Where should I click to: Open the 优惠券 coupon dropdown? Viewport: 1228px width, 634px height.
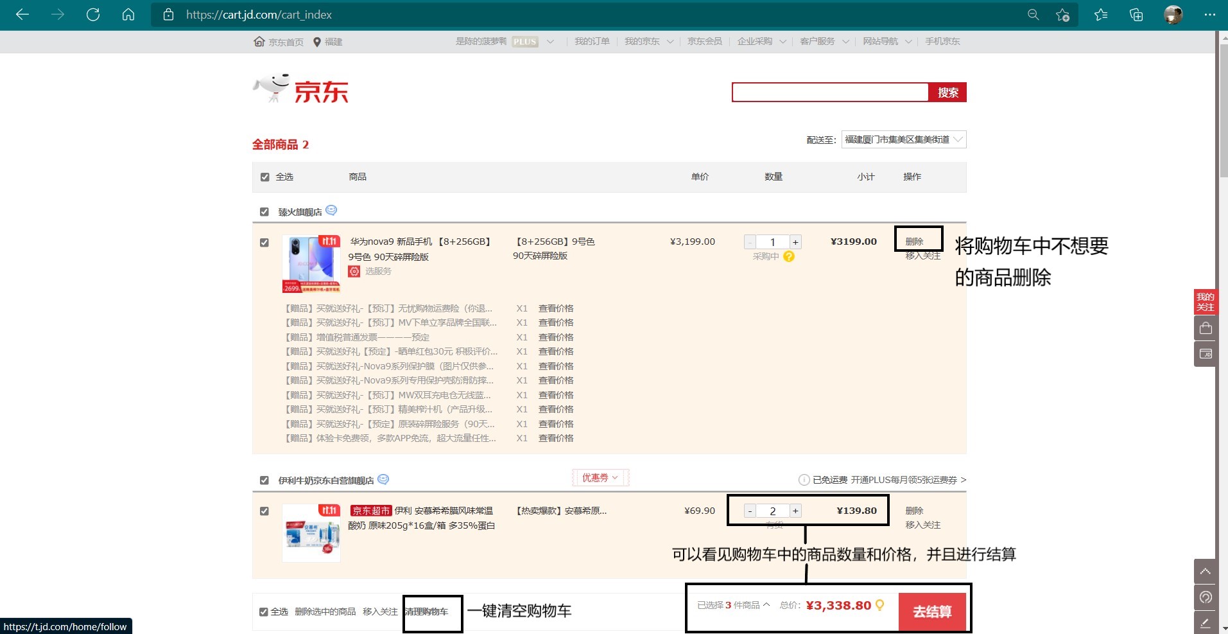600,477
